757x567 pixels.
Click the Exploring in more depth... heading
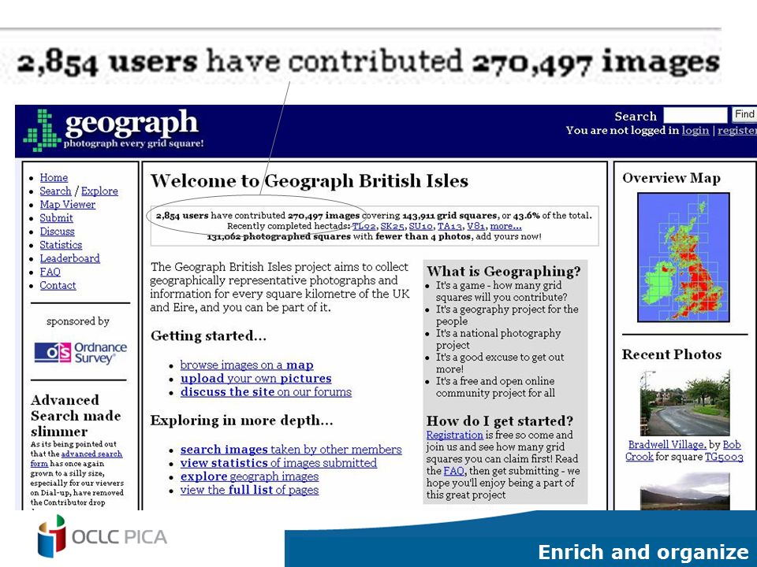(x=241, y=421)
